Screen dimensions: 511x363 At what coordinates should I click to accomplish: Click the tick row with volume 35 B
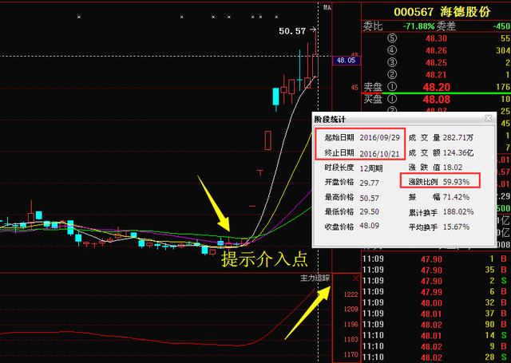[436, 270]
